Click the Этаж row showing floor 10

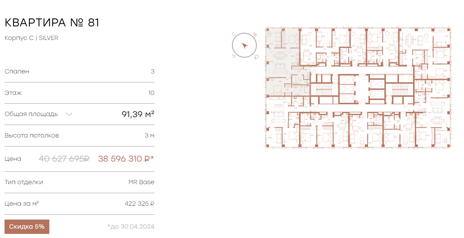coord(79,93)
